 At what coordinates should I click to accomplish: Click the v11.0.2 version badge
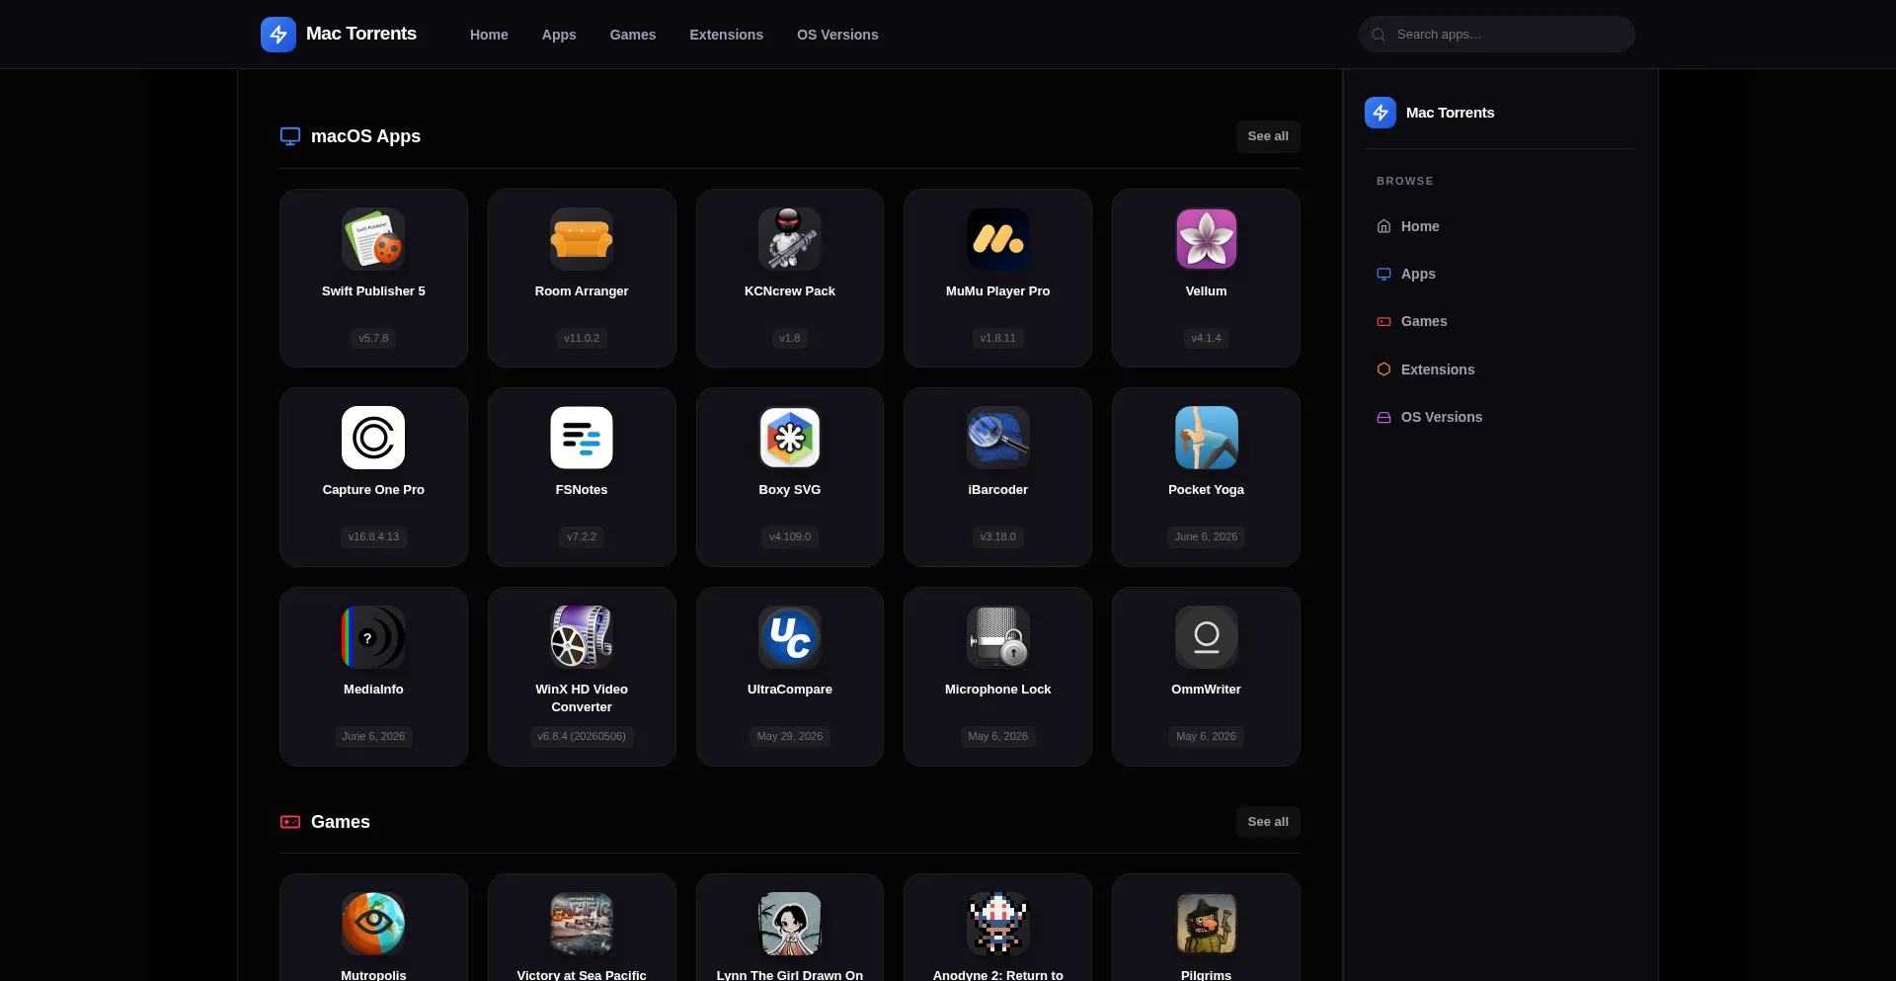coord(582,339)
